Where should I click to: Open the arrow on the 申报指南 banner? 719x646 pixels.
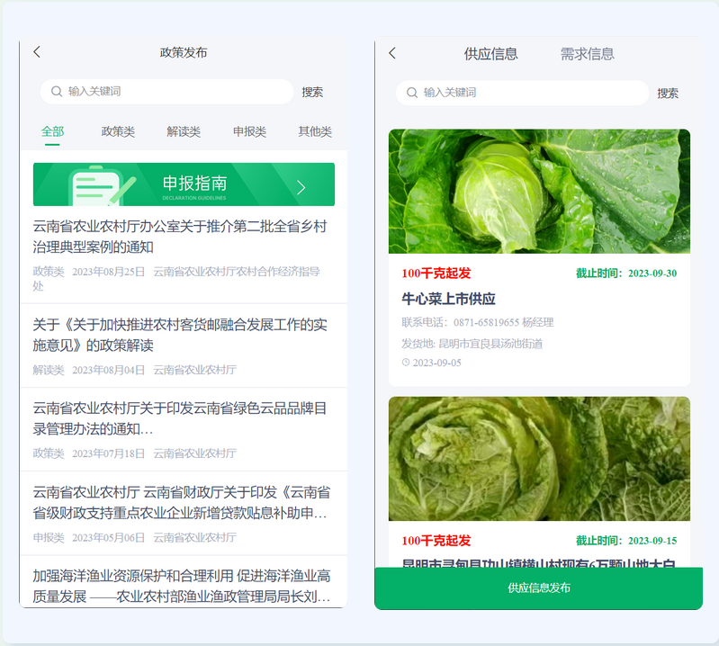(x=301, y=187)
